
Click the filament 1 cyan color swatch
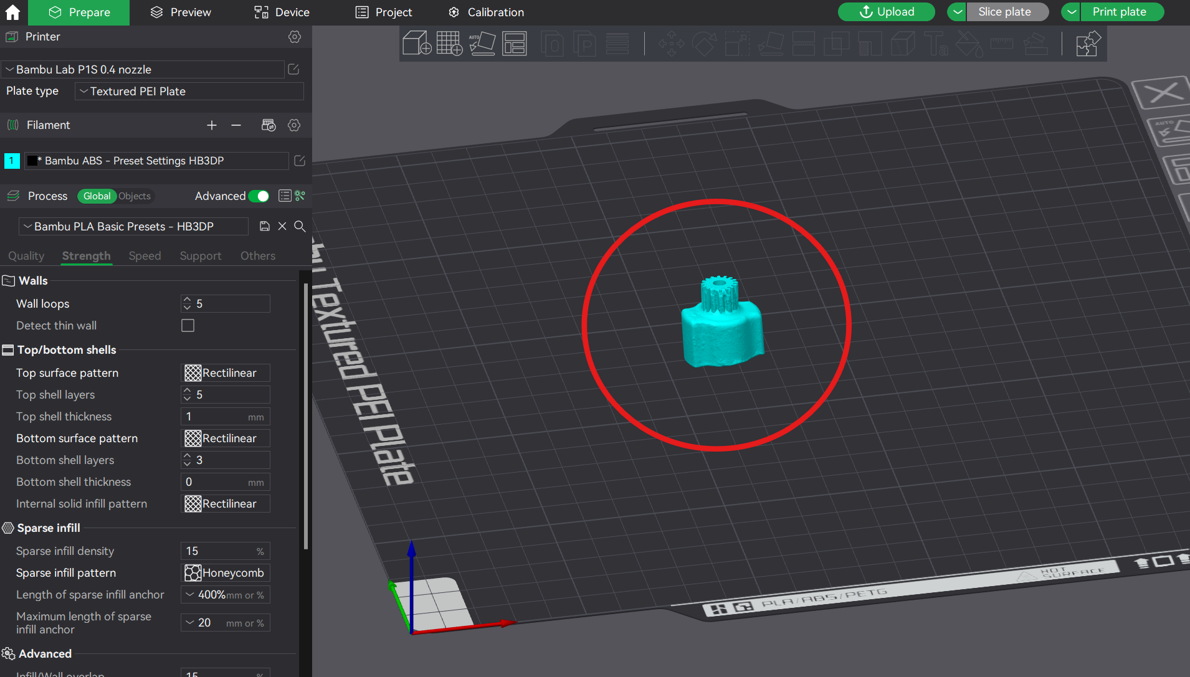pos(12,161)
